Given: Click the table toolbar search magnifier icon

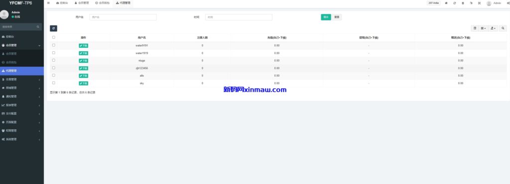Looking at the screenshot, I should pyautogui.click(x=503, y=28).
